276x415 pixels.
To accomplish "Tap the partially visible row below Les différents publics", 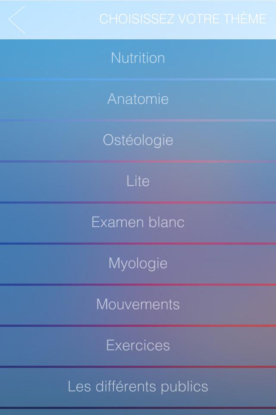I will coord(138,412).
